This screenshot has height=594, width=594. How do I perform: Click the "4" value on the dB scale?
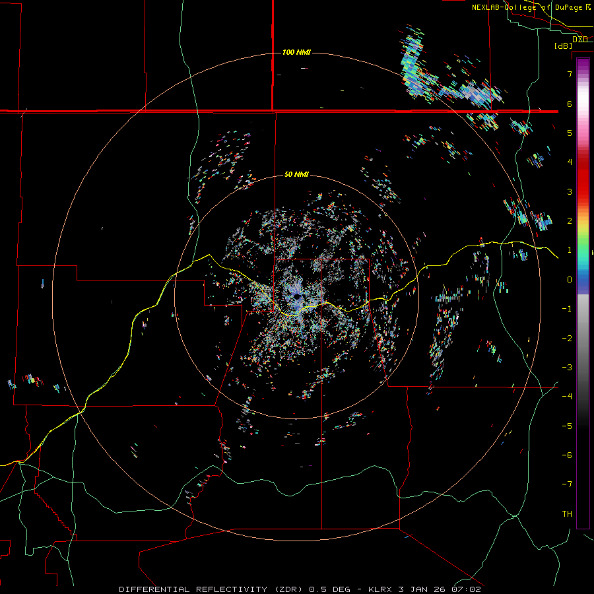(570, 162)
